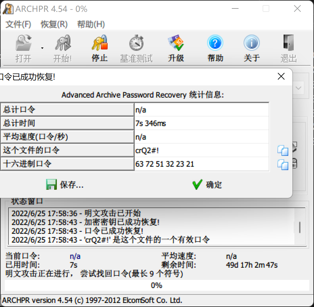
Task: Stop the attack with the 停止 icon
Action: tap(100, 43)
